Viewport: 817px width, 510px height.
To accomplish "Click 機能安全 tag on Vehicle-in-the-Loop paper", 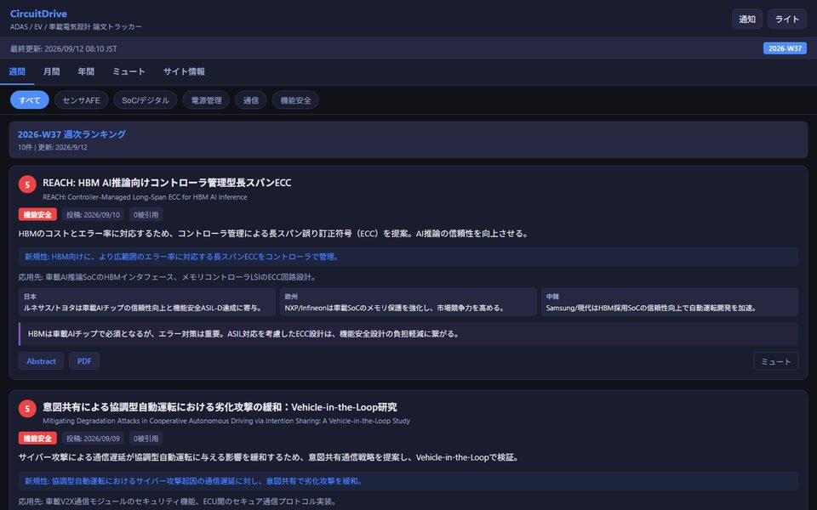I will [37, 439].
